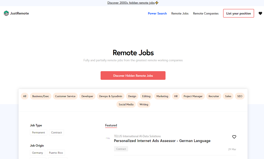Image resolution: width=264 pixels, height=159 pixels.
Task: Toggle Contract job type filter
Action: pos(56,132)
